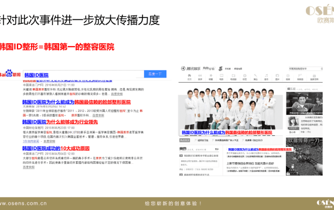This screenshot has height=210, width=334.
Task: Click the first video item icon in left list
Action: (x=181, y=156)
